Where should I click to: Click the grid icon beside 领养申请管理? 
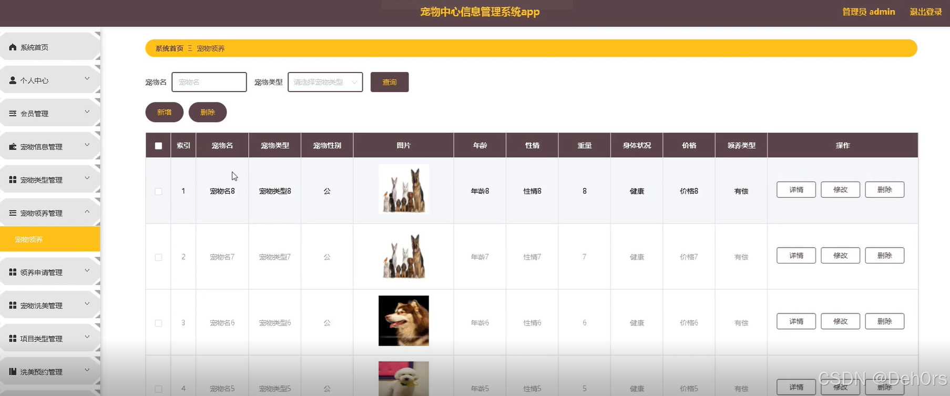(x=13, y=272)
